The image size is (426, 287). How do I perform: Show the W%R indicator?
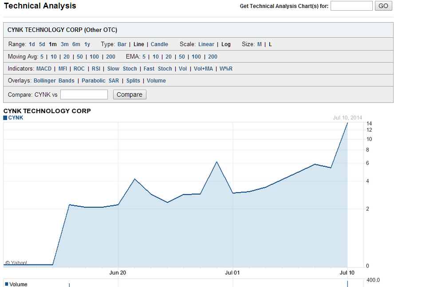[226, 69]
